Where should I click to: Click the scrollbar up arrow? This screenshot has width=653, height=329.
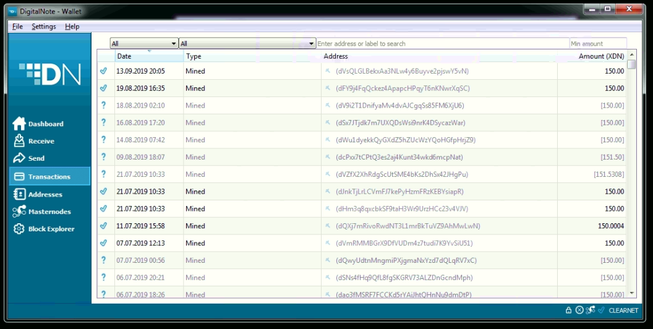point(632,54)
